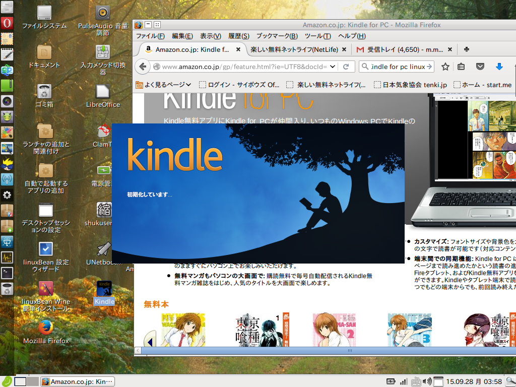Open settings gear in left dock
This screenshot has width=516, height=387.
pos(7,195)
